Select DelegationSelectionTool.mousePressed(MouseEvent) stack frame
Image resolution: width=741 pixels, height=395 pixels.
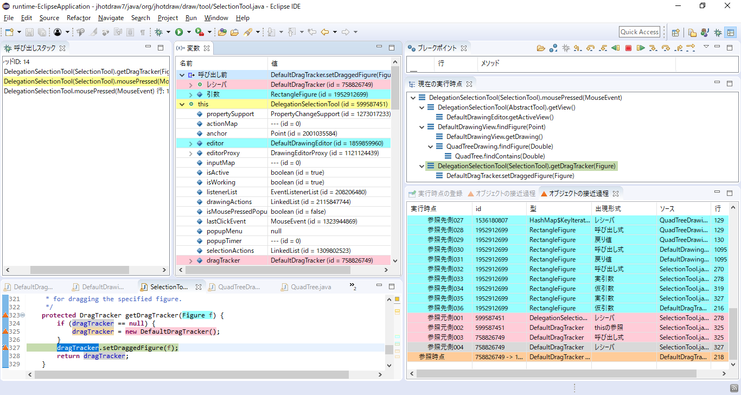[86, 91]
